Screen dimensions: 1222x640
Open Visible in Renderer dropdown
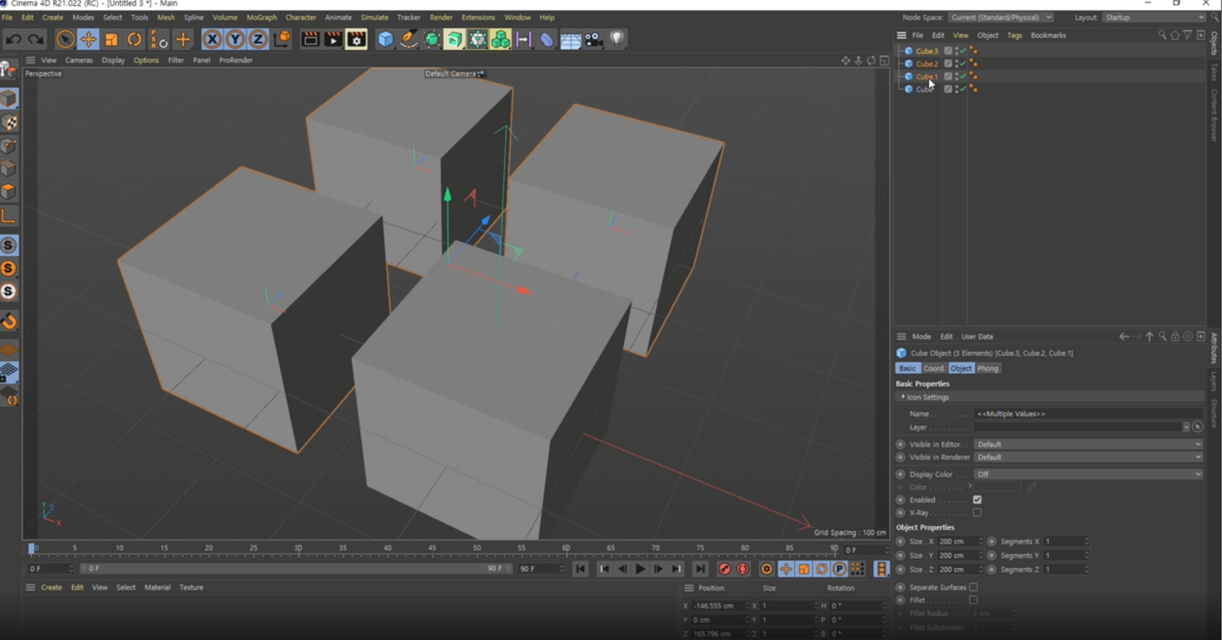(1088, 457)
